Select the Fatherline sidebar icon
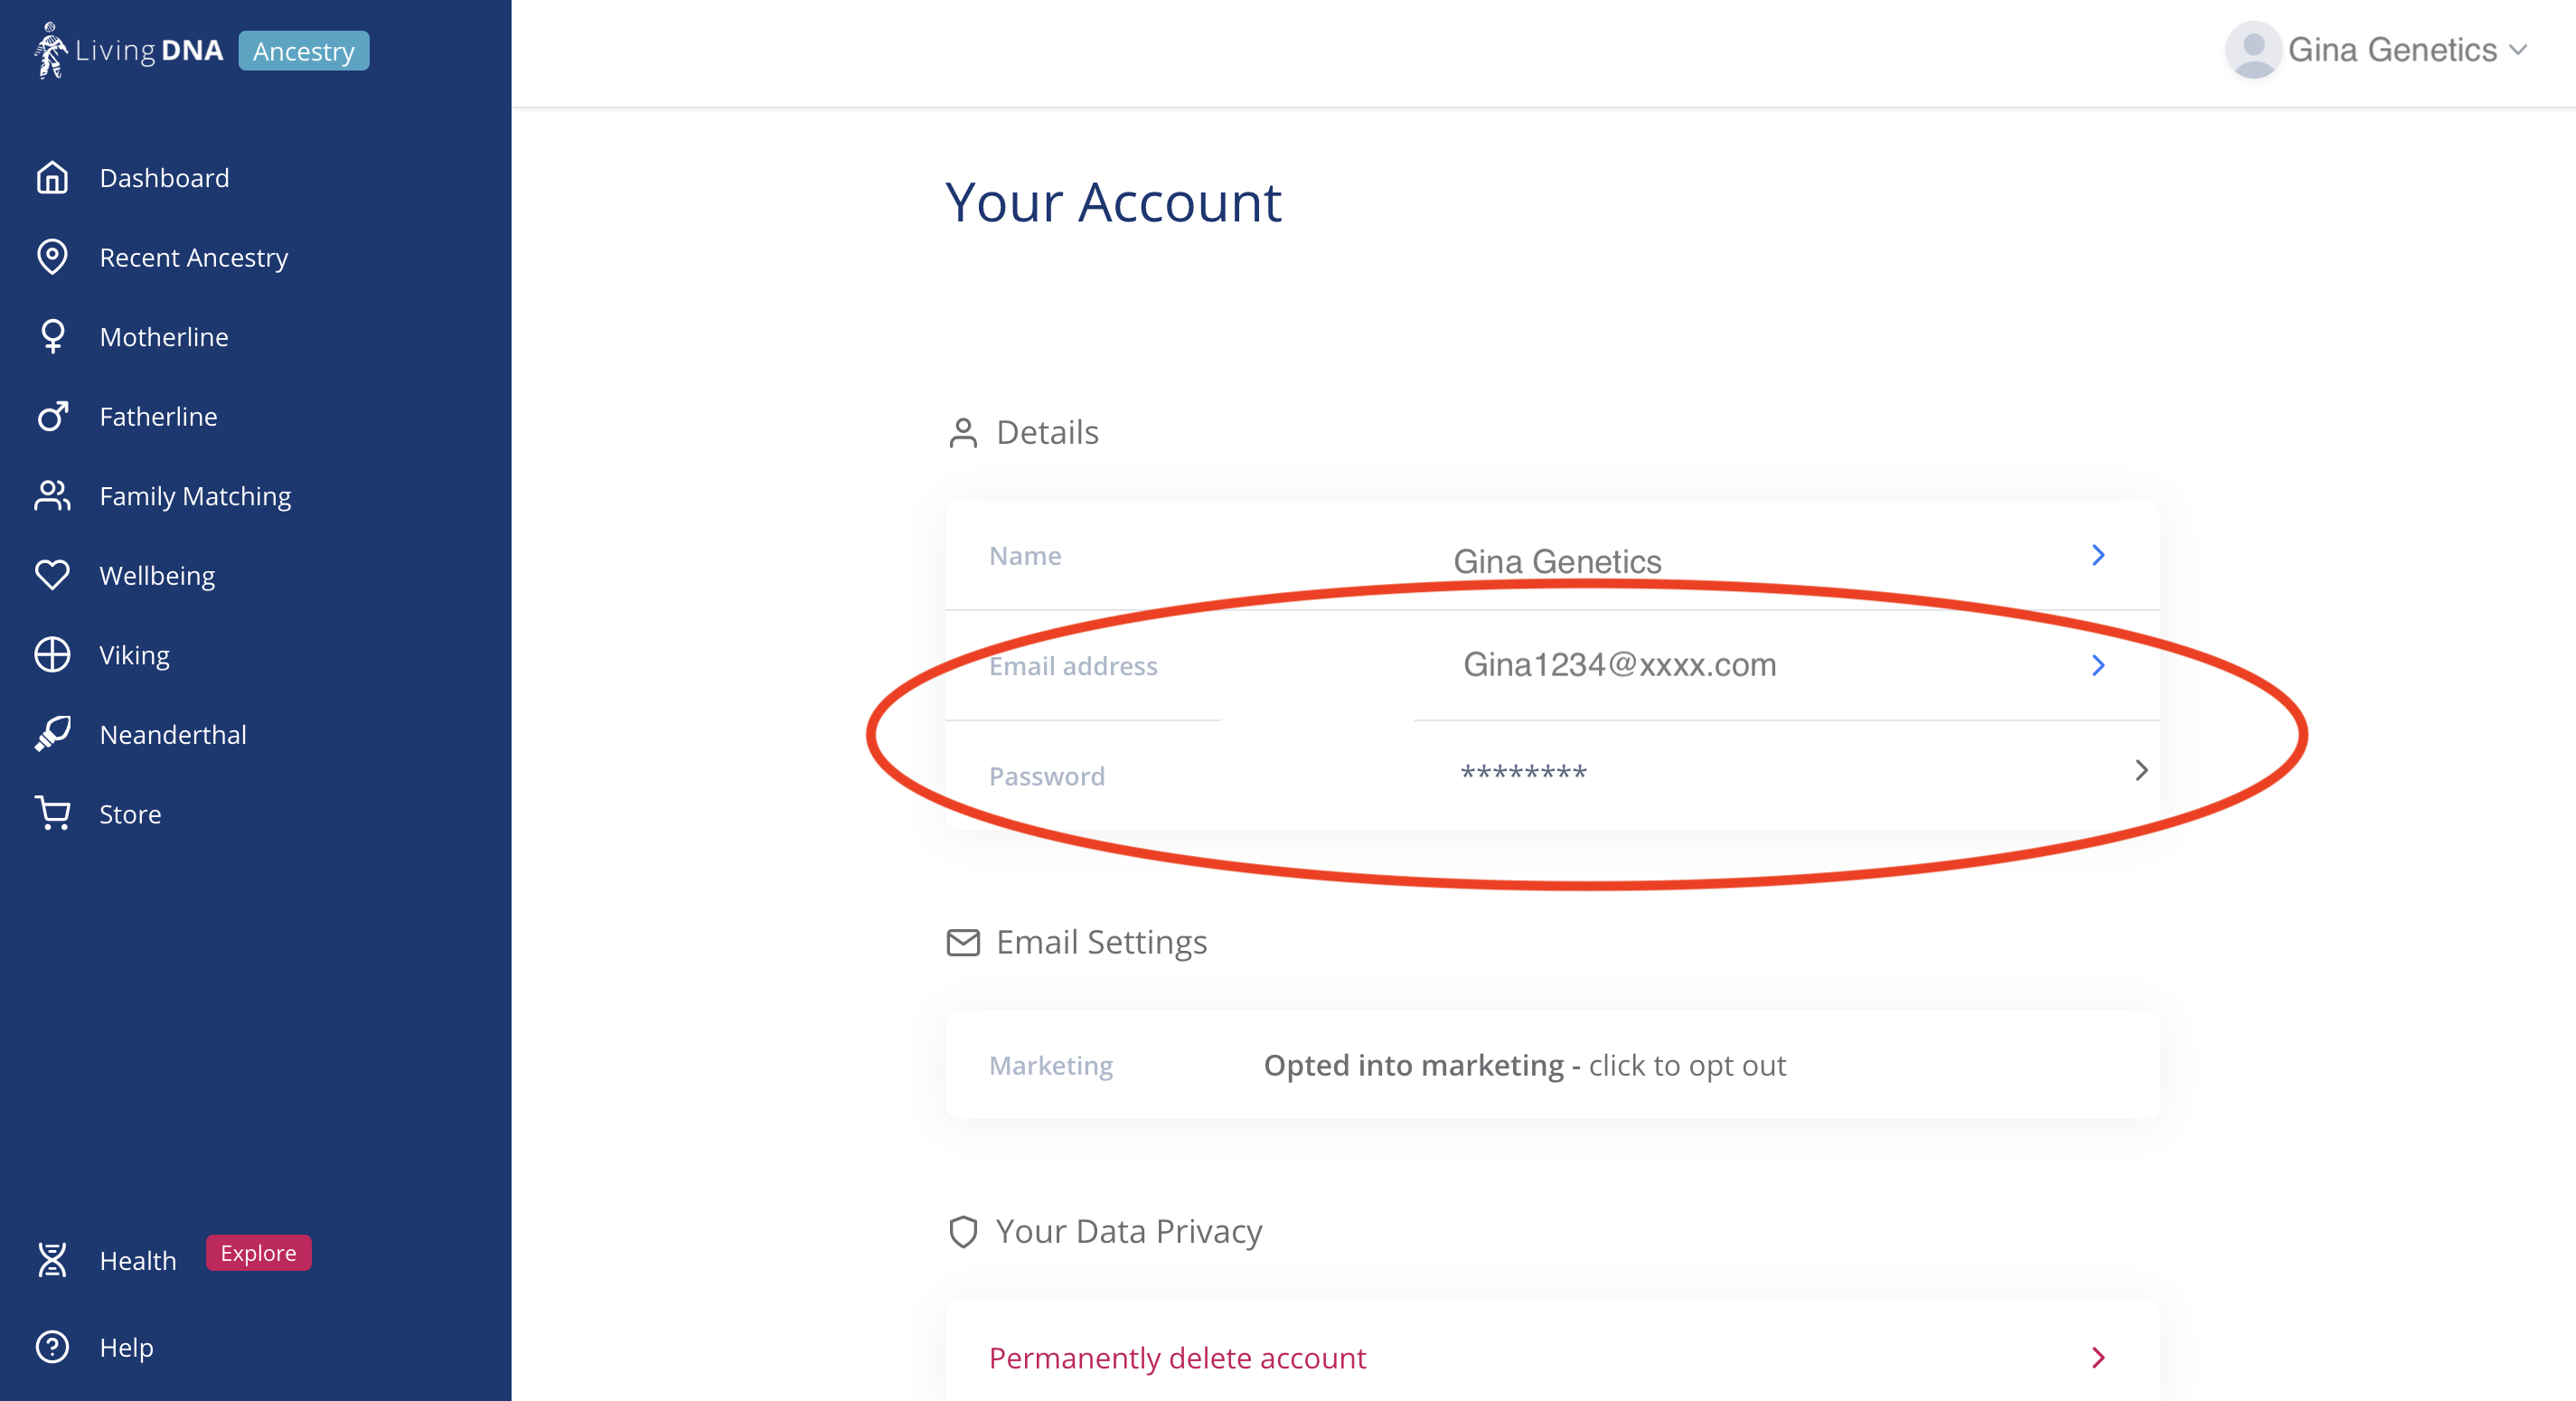 click(x=53, y=416)
